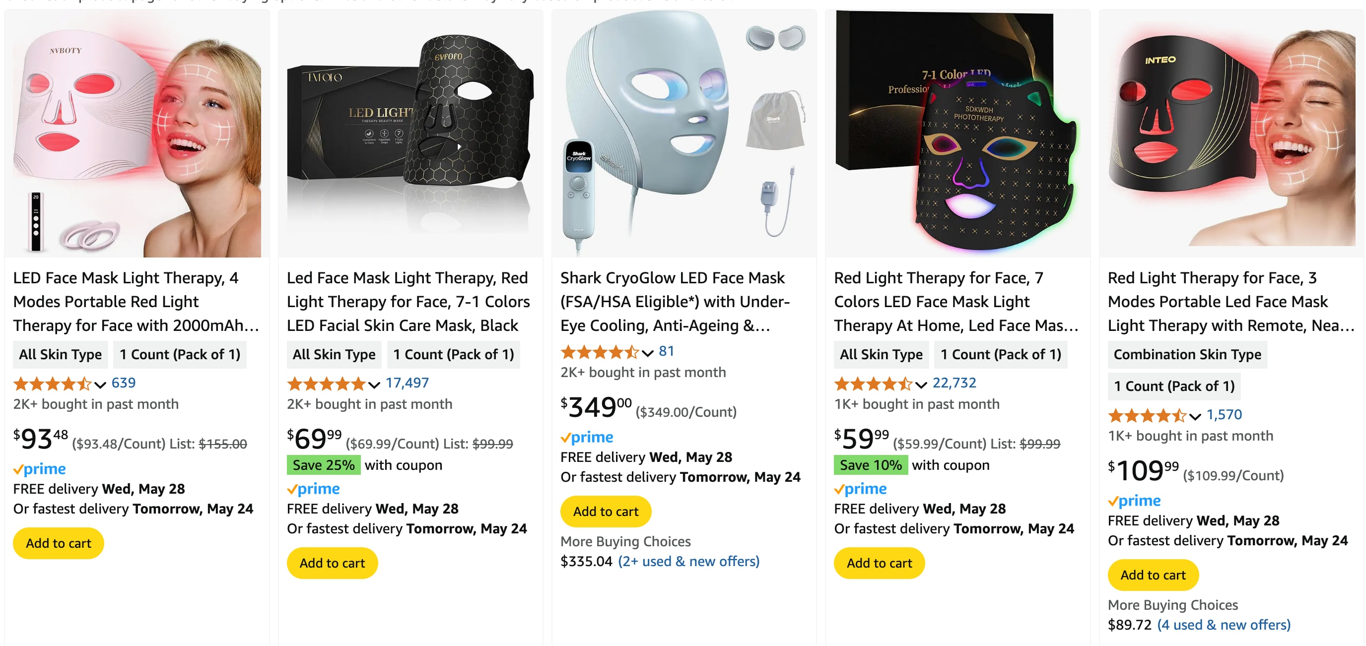Expand rating breakdown for 639-review mask

(100, 384)
